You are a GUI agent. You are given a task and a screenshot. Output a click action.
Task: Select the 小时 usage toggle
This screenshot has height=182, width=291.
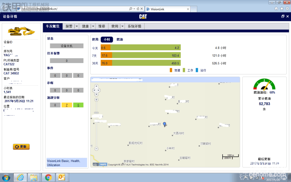[107, 39]
